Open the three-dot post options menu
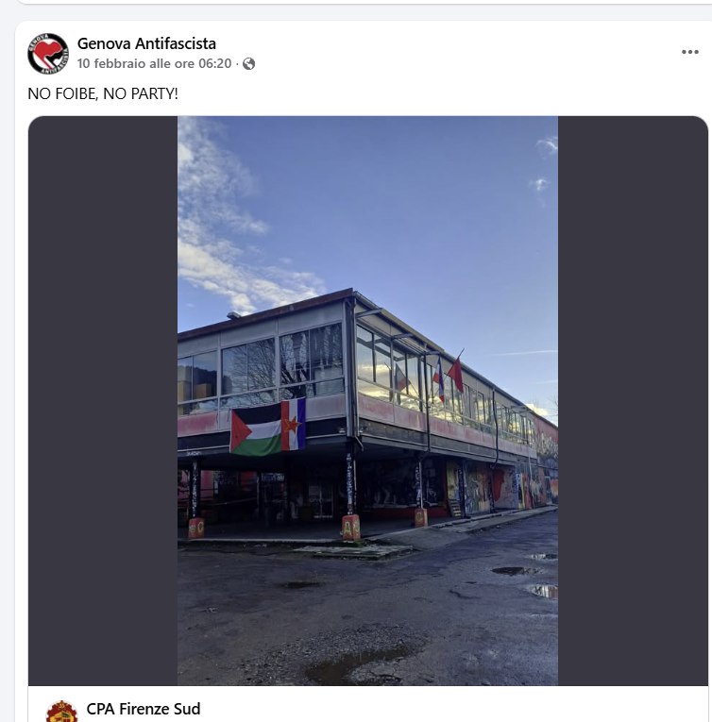 pyautogui.click(x=690, y=52)
